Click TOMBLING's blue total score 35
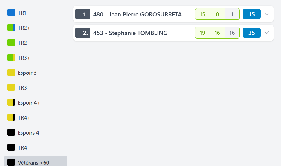Screen dimensions: 281x166 [252, 33]
